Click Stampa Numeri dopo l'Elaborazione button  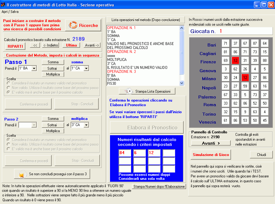pos(159,187)
